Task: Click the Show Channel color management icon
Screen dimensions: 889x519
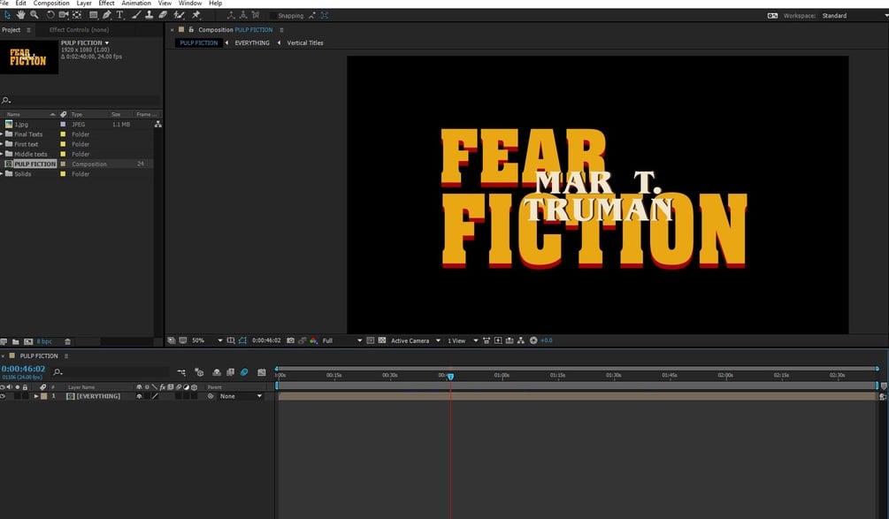Action: pos(313,340)
